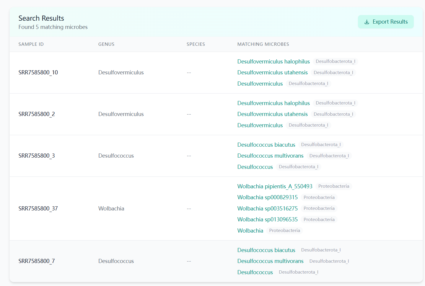Open Desulfococcus multivorans link in SRR7585800_3 row
425x286 pixels.
(271, 156)
